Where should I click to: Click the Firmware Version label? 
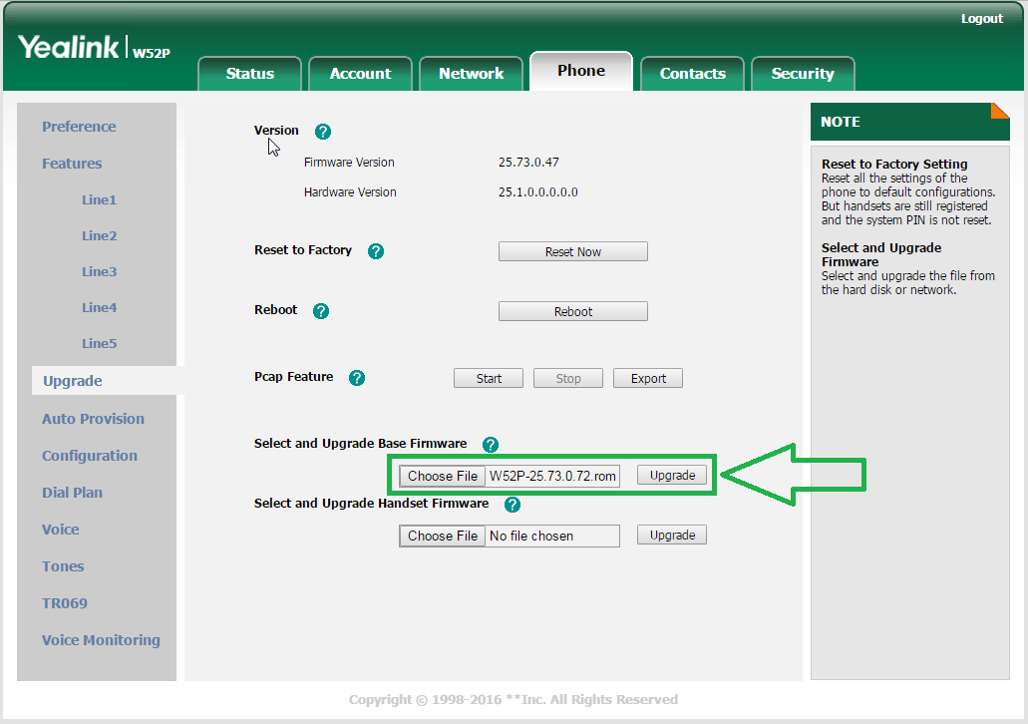coord(349,162)
